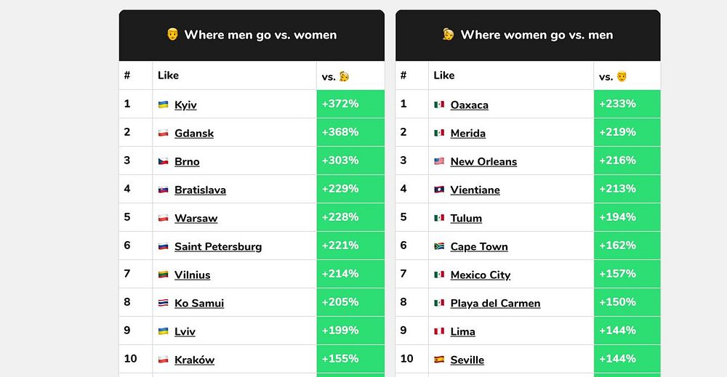This screenshot has width=727, height=377.
Task: Select the Kraków link
Action: [x=194, y=360]
